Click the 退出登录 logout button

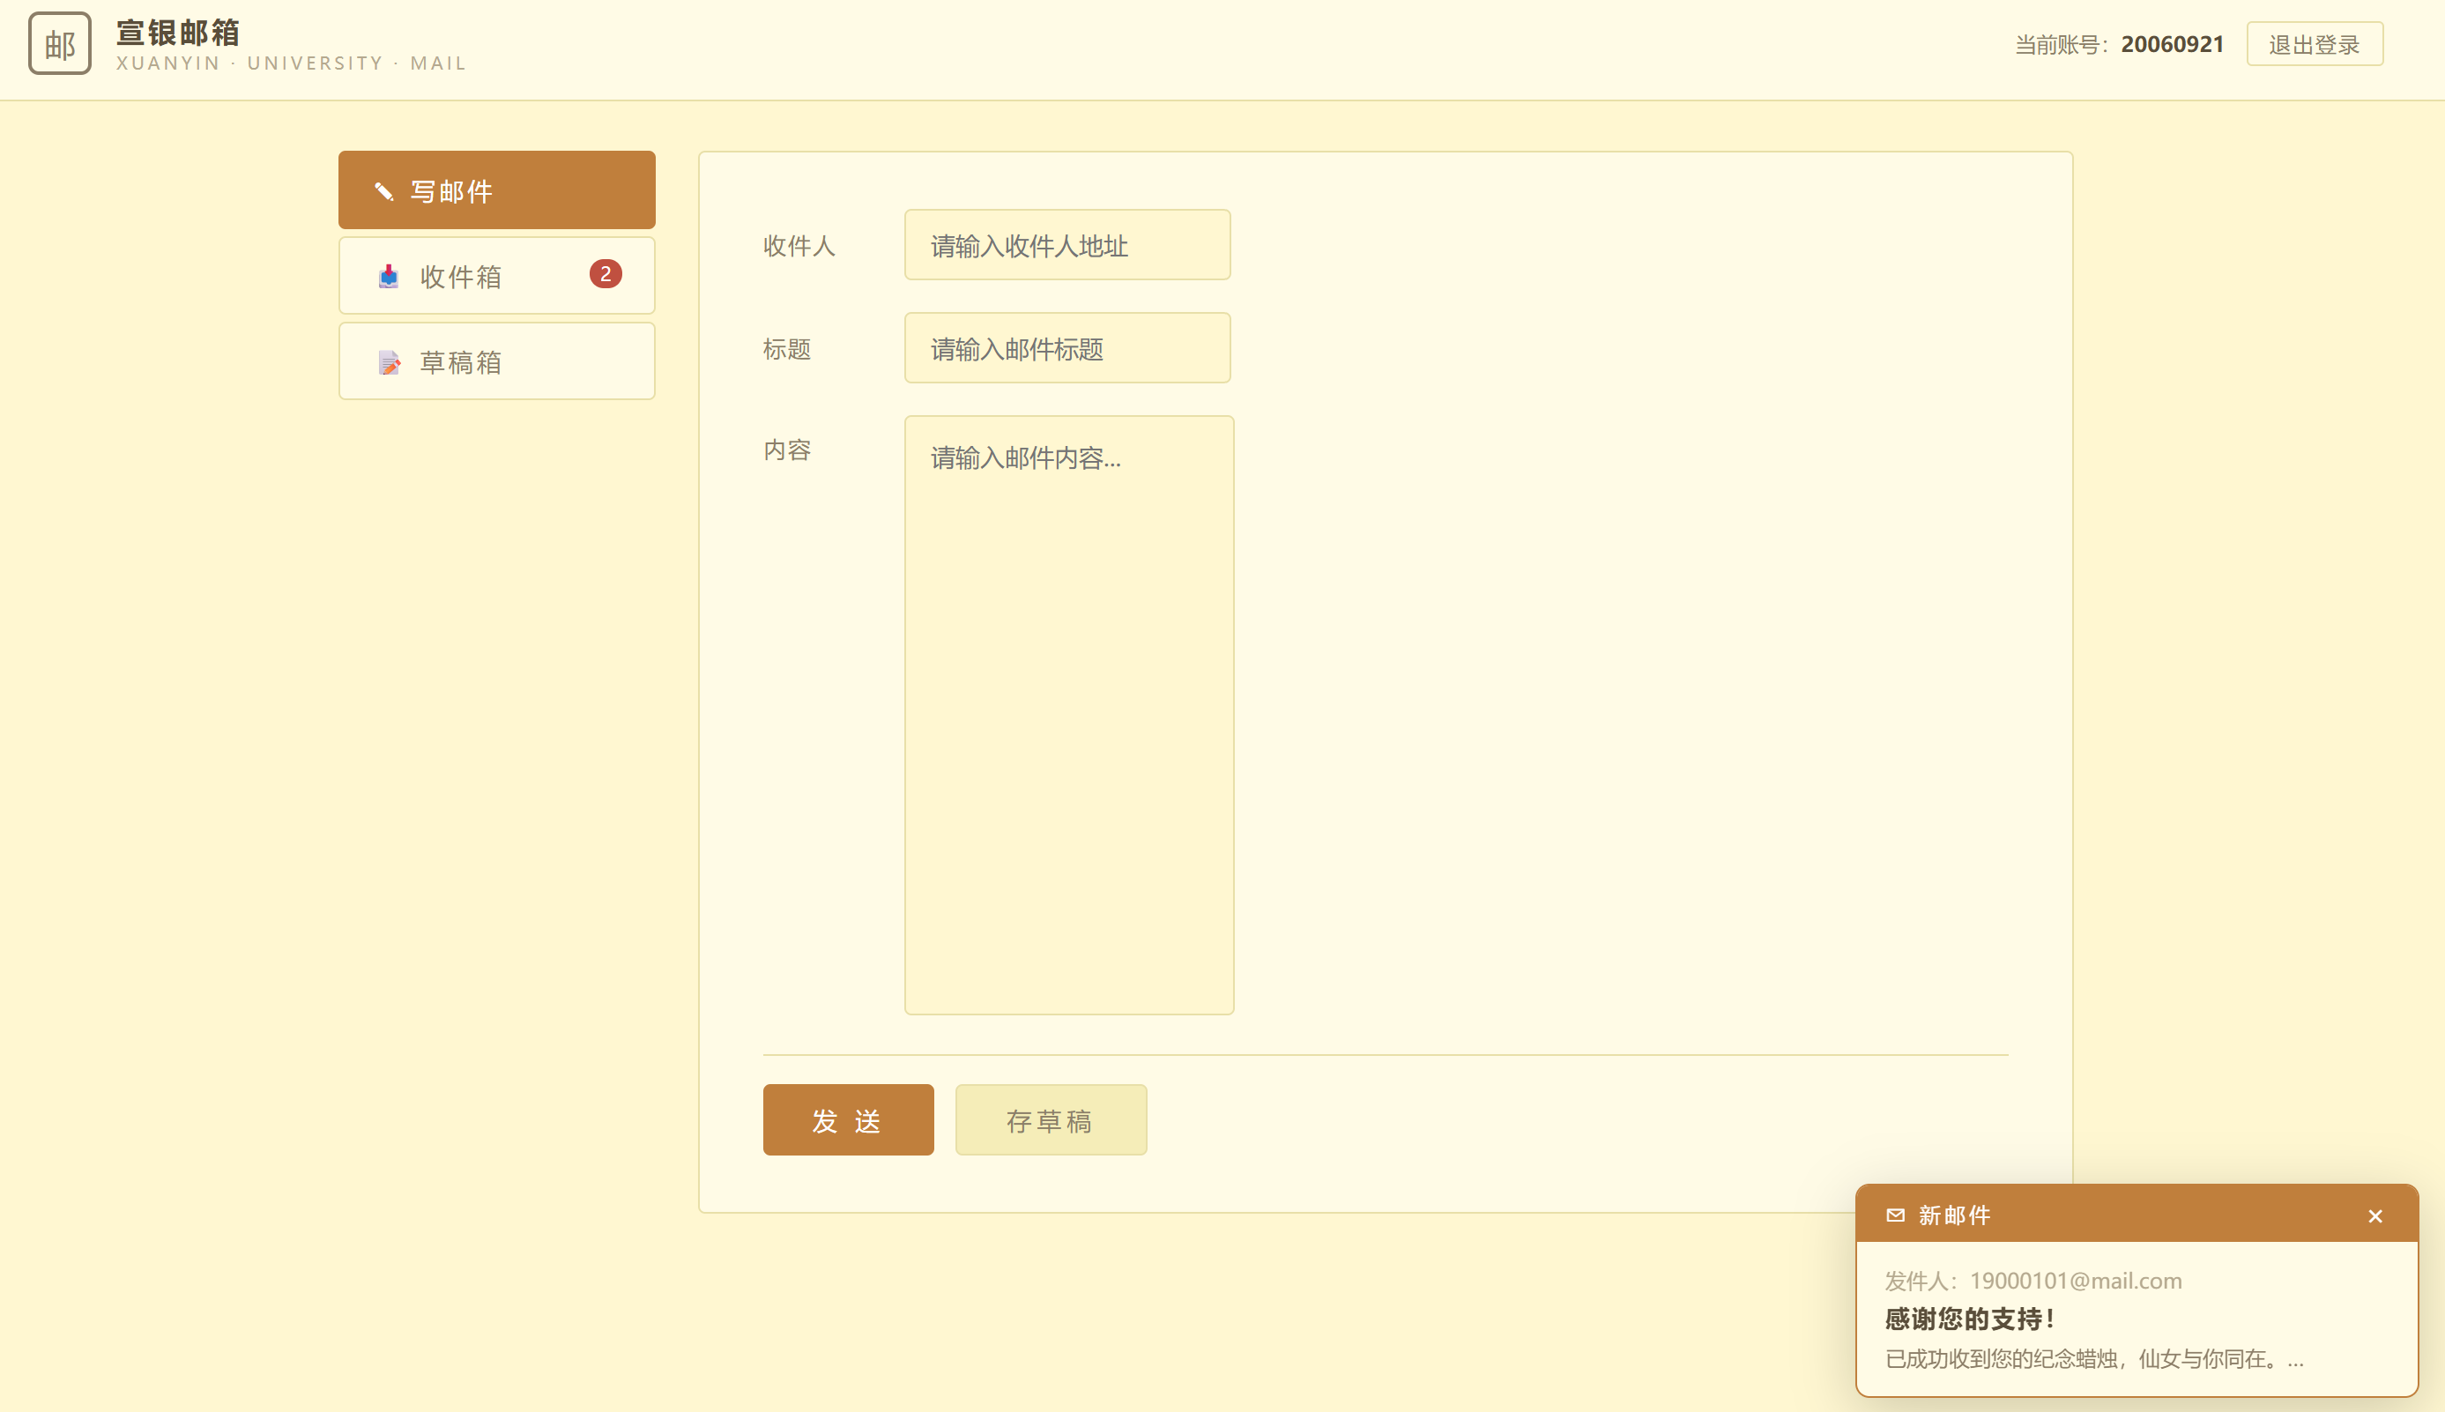2315,45
